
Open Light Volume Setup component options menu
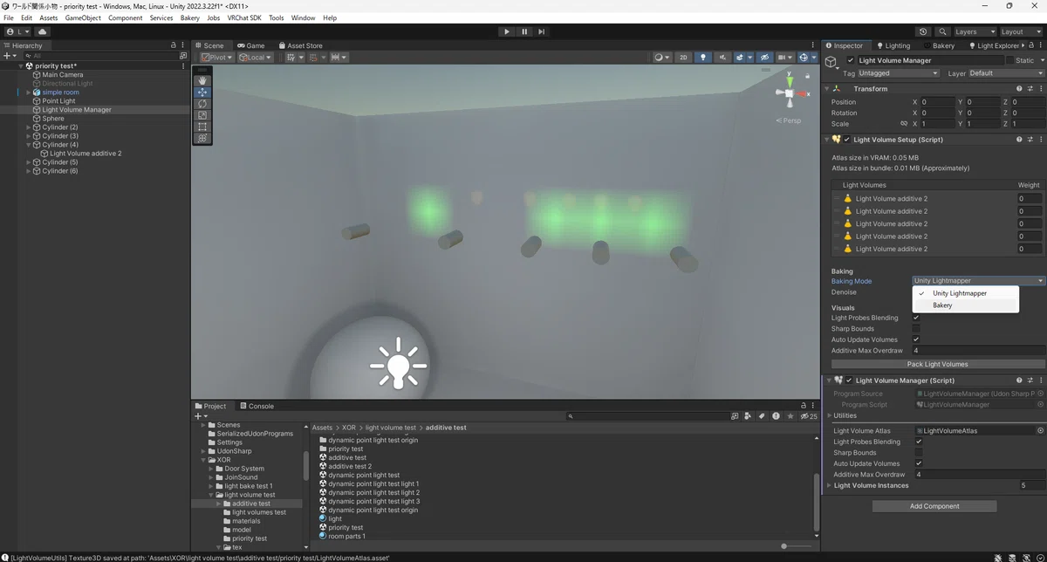[1041, 140]
